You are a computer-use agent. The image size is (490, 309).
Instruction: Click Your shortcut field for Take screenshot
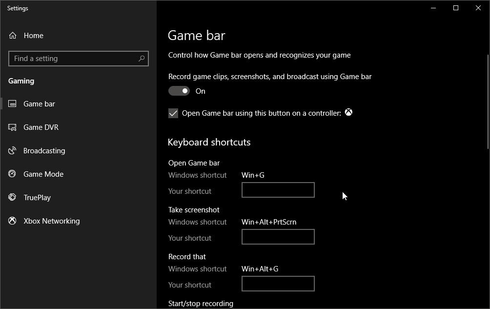pyautogui.click(x=278, y=237)
